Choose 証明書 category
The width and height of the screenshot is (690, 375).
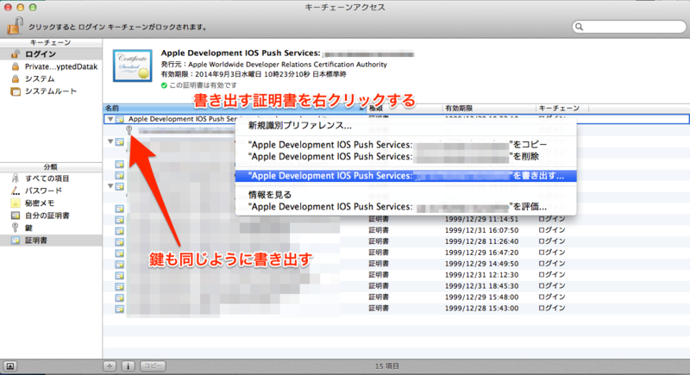click(x=51, y=240)
